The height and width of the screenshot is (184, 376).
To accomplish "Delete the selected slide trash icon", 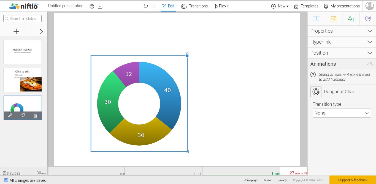I will (35, 116).
